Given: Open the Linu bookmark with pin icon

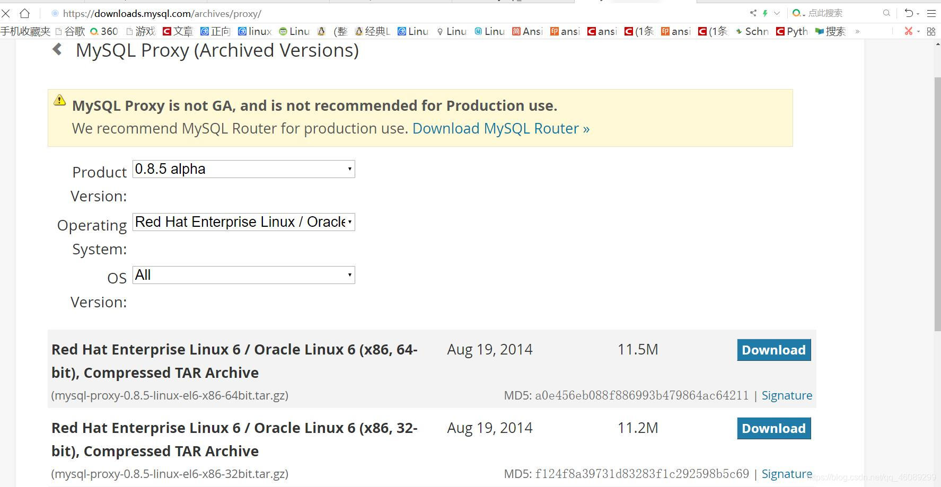Looking at the screenshot, I should (451, 31).
